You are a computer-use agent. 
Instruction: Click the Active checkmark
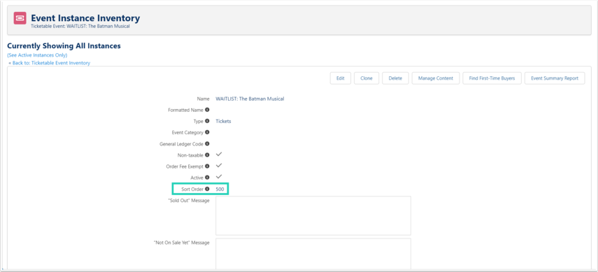pyautogui.click(x=219, y=177)
